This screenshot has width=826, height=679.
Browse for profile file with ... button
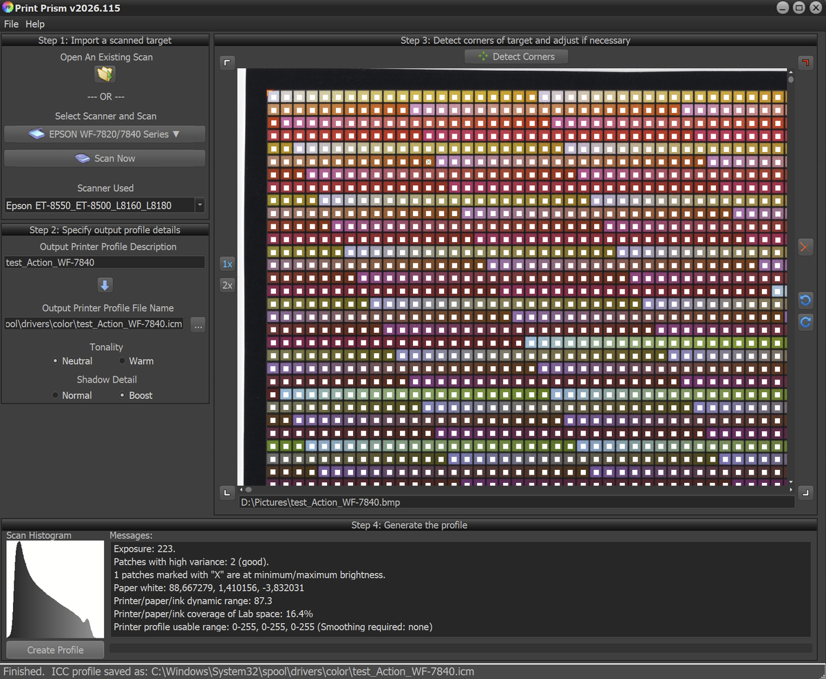198,325
